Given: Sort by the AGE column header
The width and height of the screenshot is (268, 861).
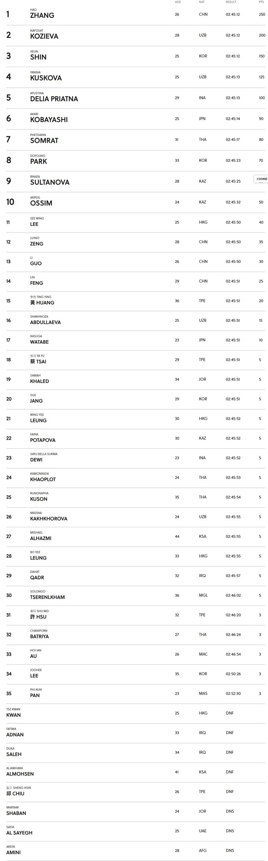Looking at the screenshot, I should coord(178,2).
